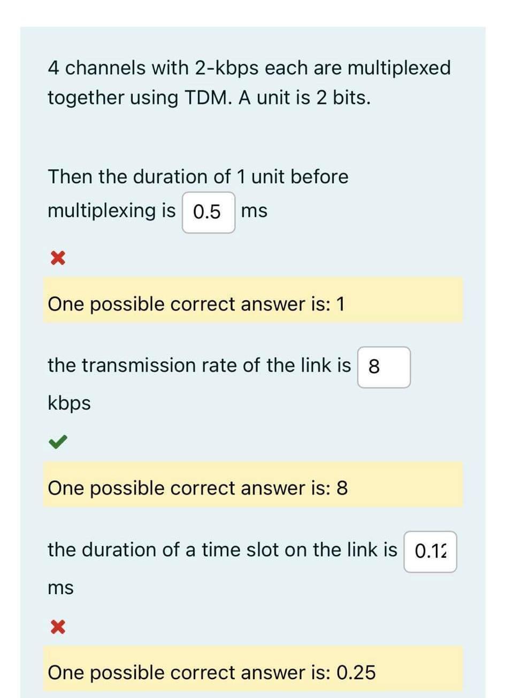Click the field showing 0.12

click(431, 550)
